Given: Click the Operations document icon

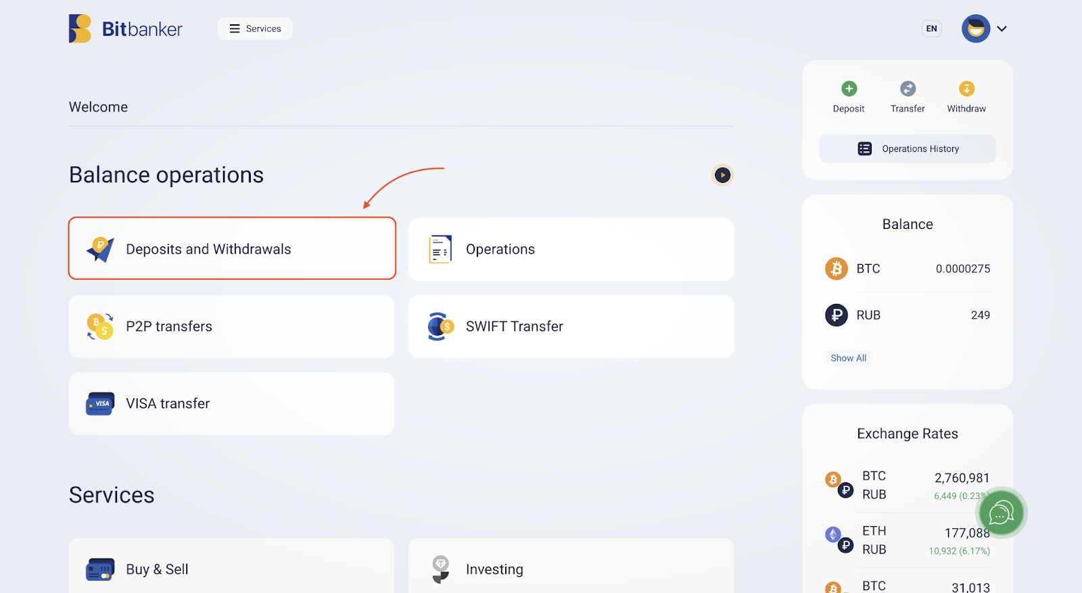Looking at the screenshot, I should pyautogui.click(x=440, y=249).
